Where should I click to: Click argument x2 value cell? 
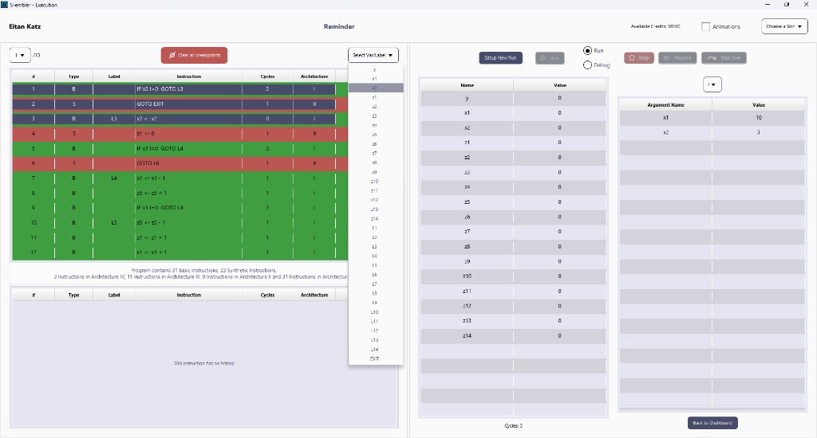pyautogui.click(x=759, y=133)
